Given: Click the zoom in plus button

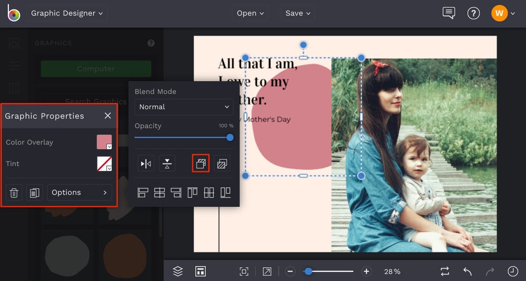Looking at the screenshot, I should click(x=366, y=272).
